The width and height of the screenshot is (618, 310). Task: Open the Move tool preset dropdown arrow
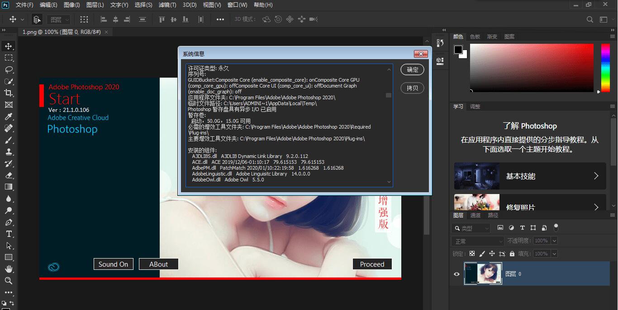23,19
